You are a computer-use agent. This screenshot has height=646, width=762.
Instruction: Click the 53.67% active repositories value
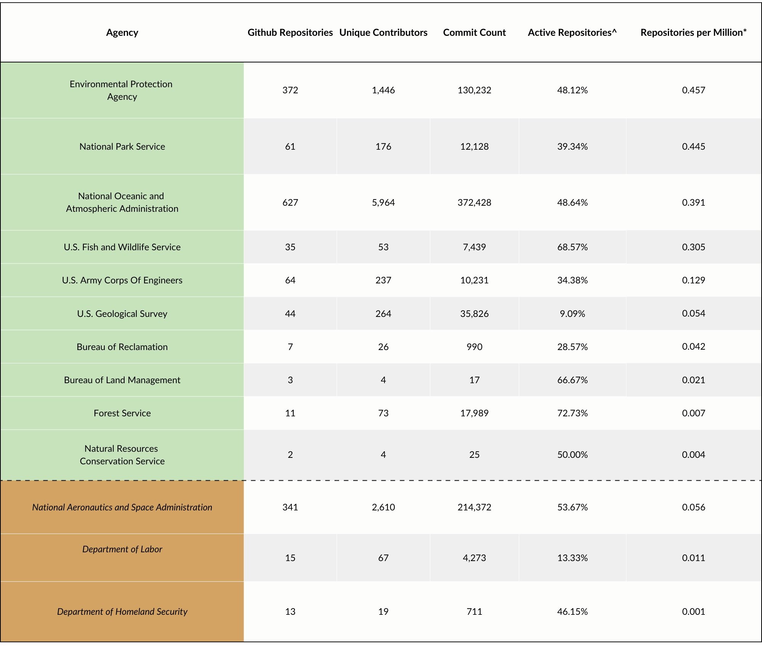point(572,507)
